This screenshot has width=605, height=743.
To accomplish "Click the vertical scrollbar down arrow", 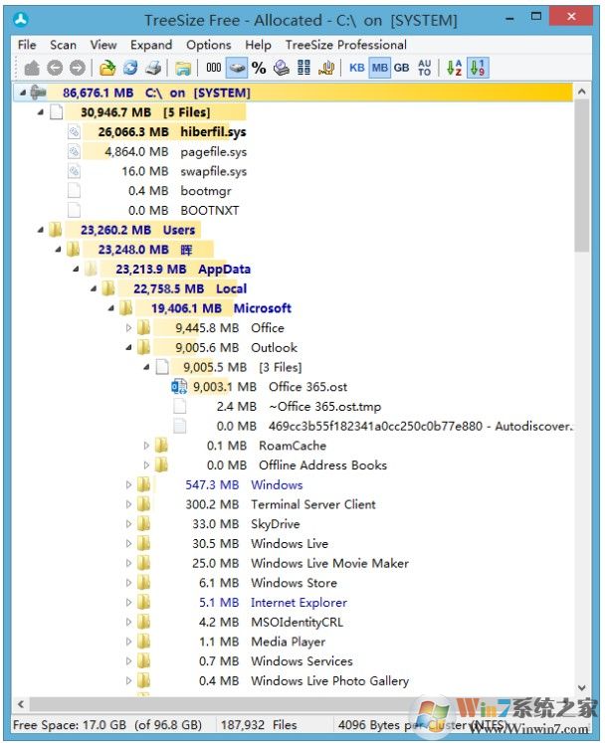I will pyautogui.click(x=582, y=686).
